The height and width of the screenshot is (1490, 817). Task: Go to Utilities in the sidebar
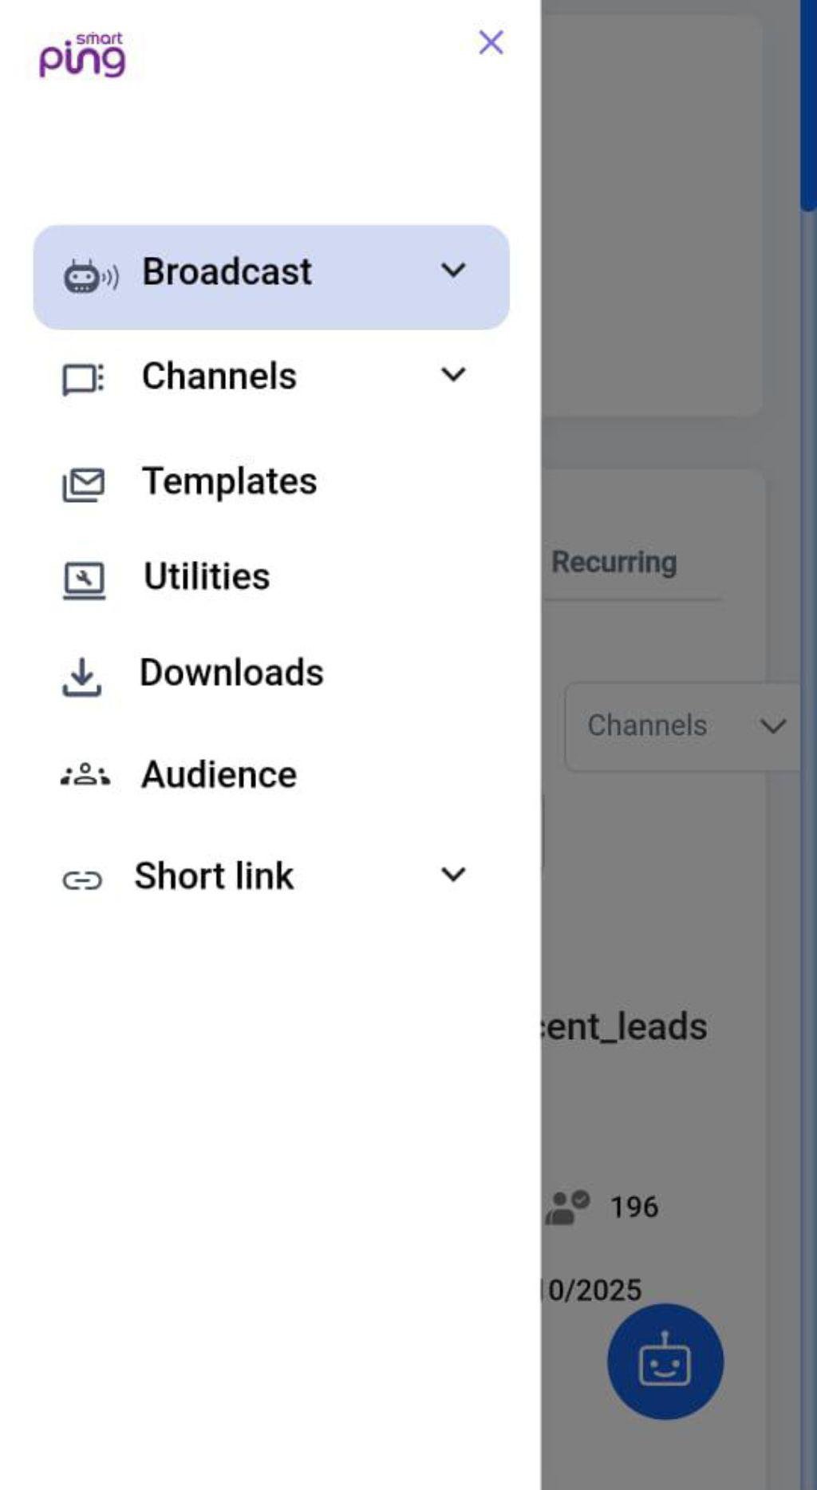pyautogui.click(x=207, y=576)
